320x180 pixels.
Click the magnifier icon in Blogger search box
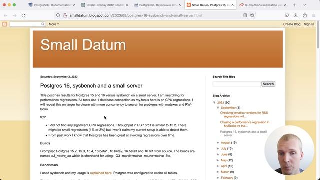43,24
